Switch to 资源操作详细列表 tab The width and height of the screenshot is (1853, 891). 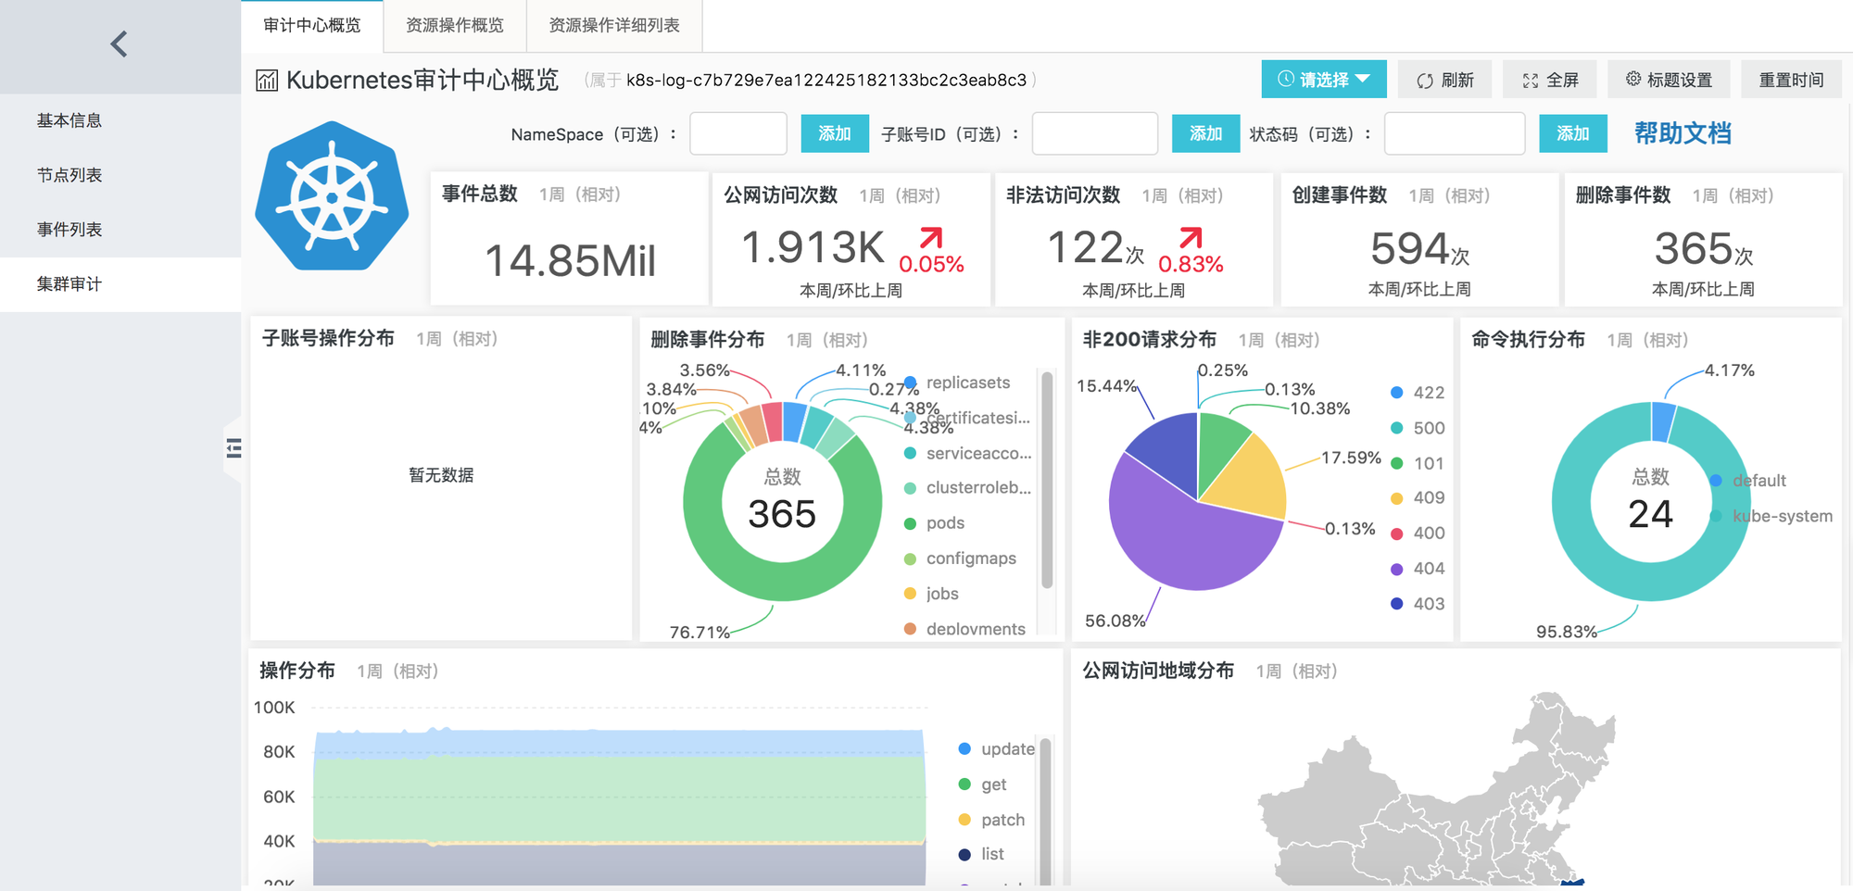tap(614, 26)
